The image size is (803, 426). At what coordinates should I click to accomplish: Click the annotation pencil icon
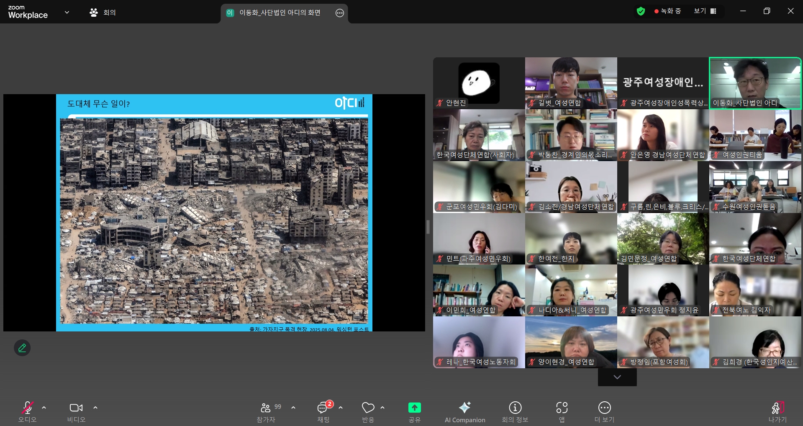(x=22, y=348)
